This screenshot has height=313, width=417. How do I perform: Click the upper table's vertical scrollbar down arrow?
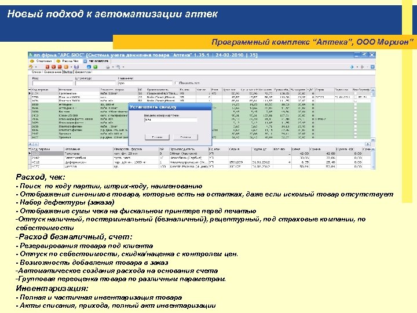click(373, 140)
